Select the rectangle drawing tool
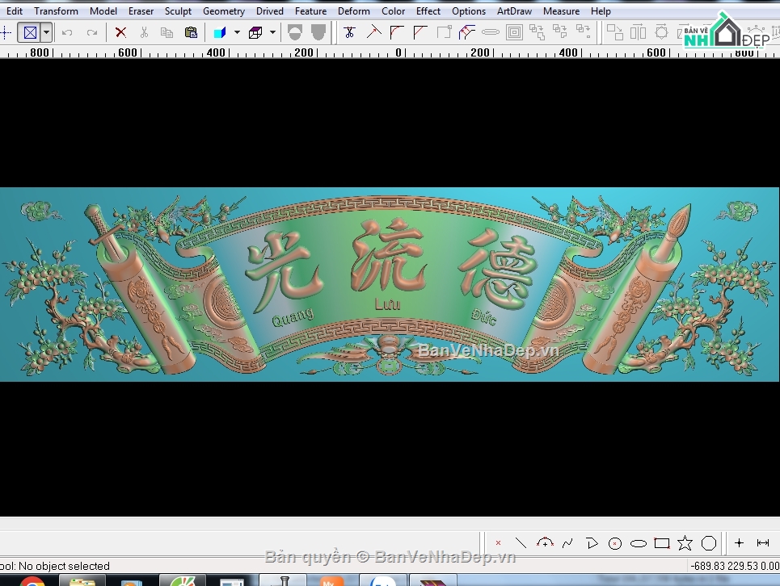Viewport: 780px width, 586px height. point(662,543)
